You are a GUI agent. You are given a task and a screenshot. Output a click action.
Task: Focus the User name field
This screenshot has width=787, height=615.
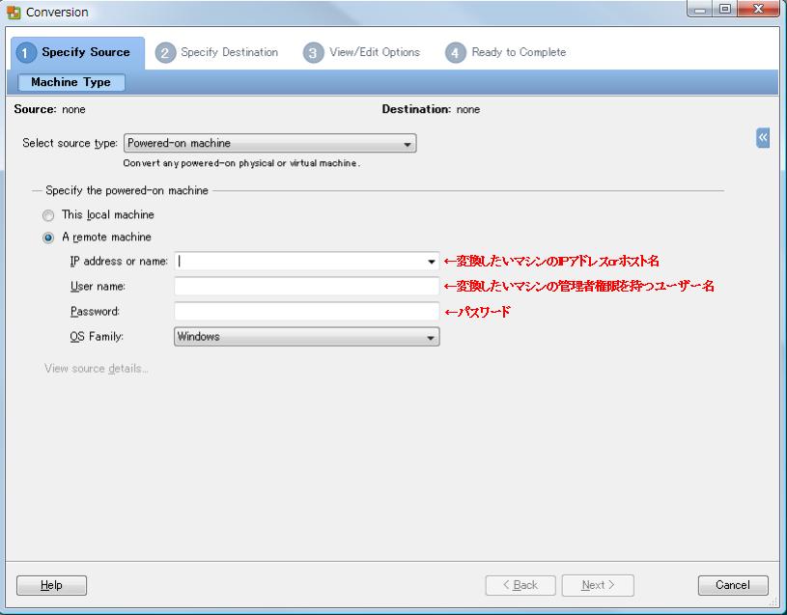point(307,287)
